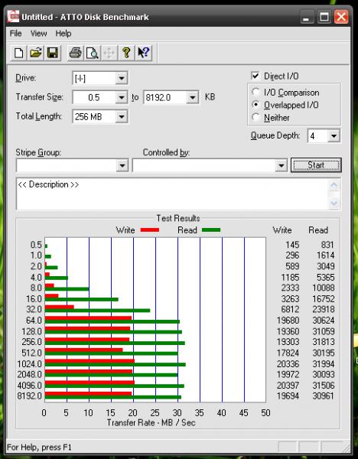Close the ATTO Disk Benchmark window
The image size is (358, 459).
tap(341, 17)
